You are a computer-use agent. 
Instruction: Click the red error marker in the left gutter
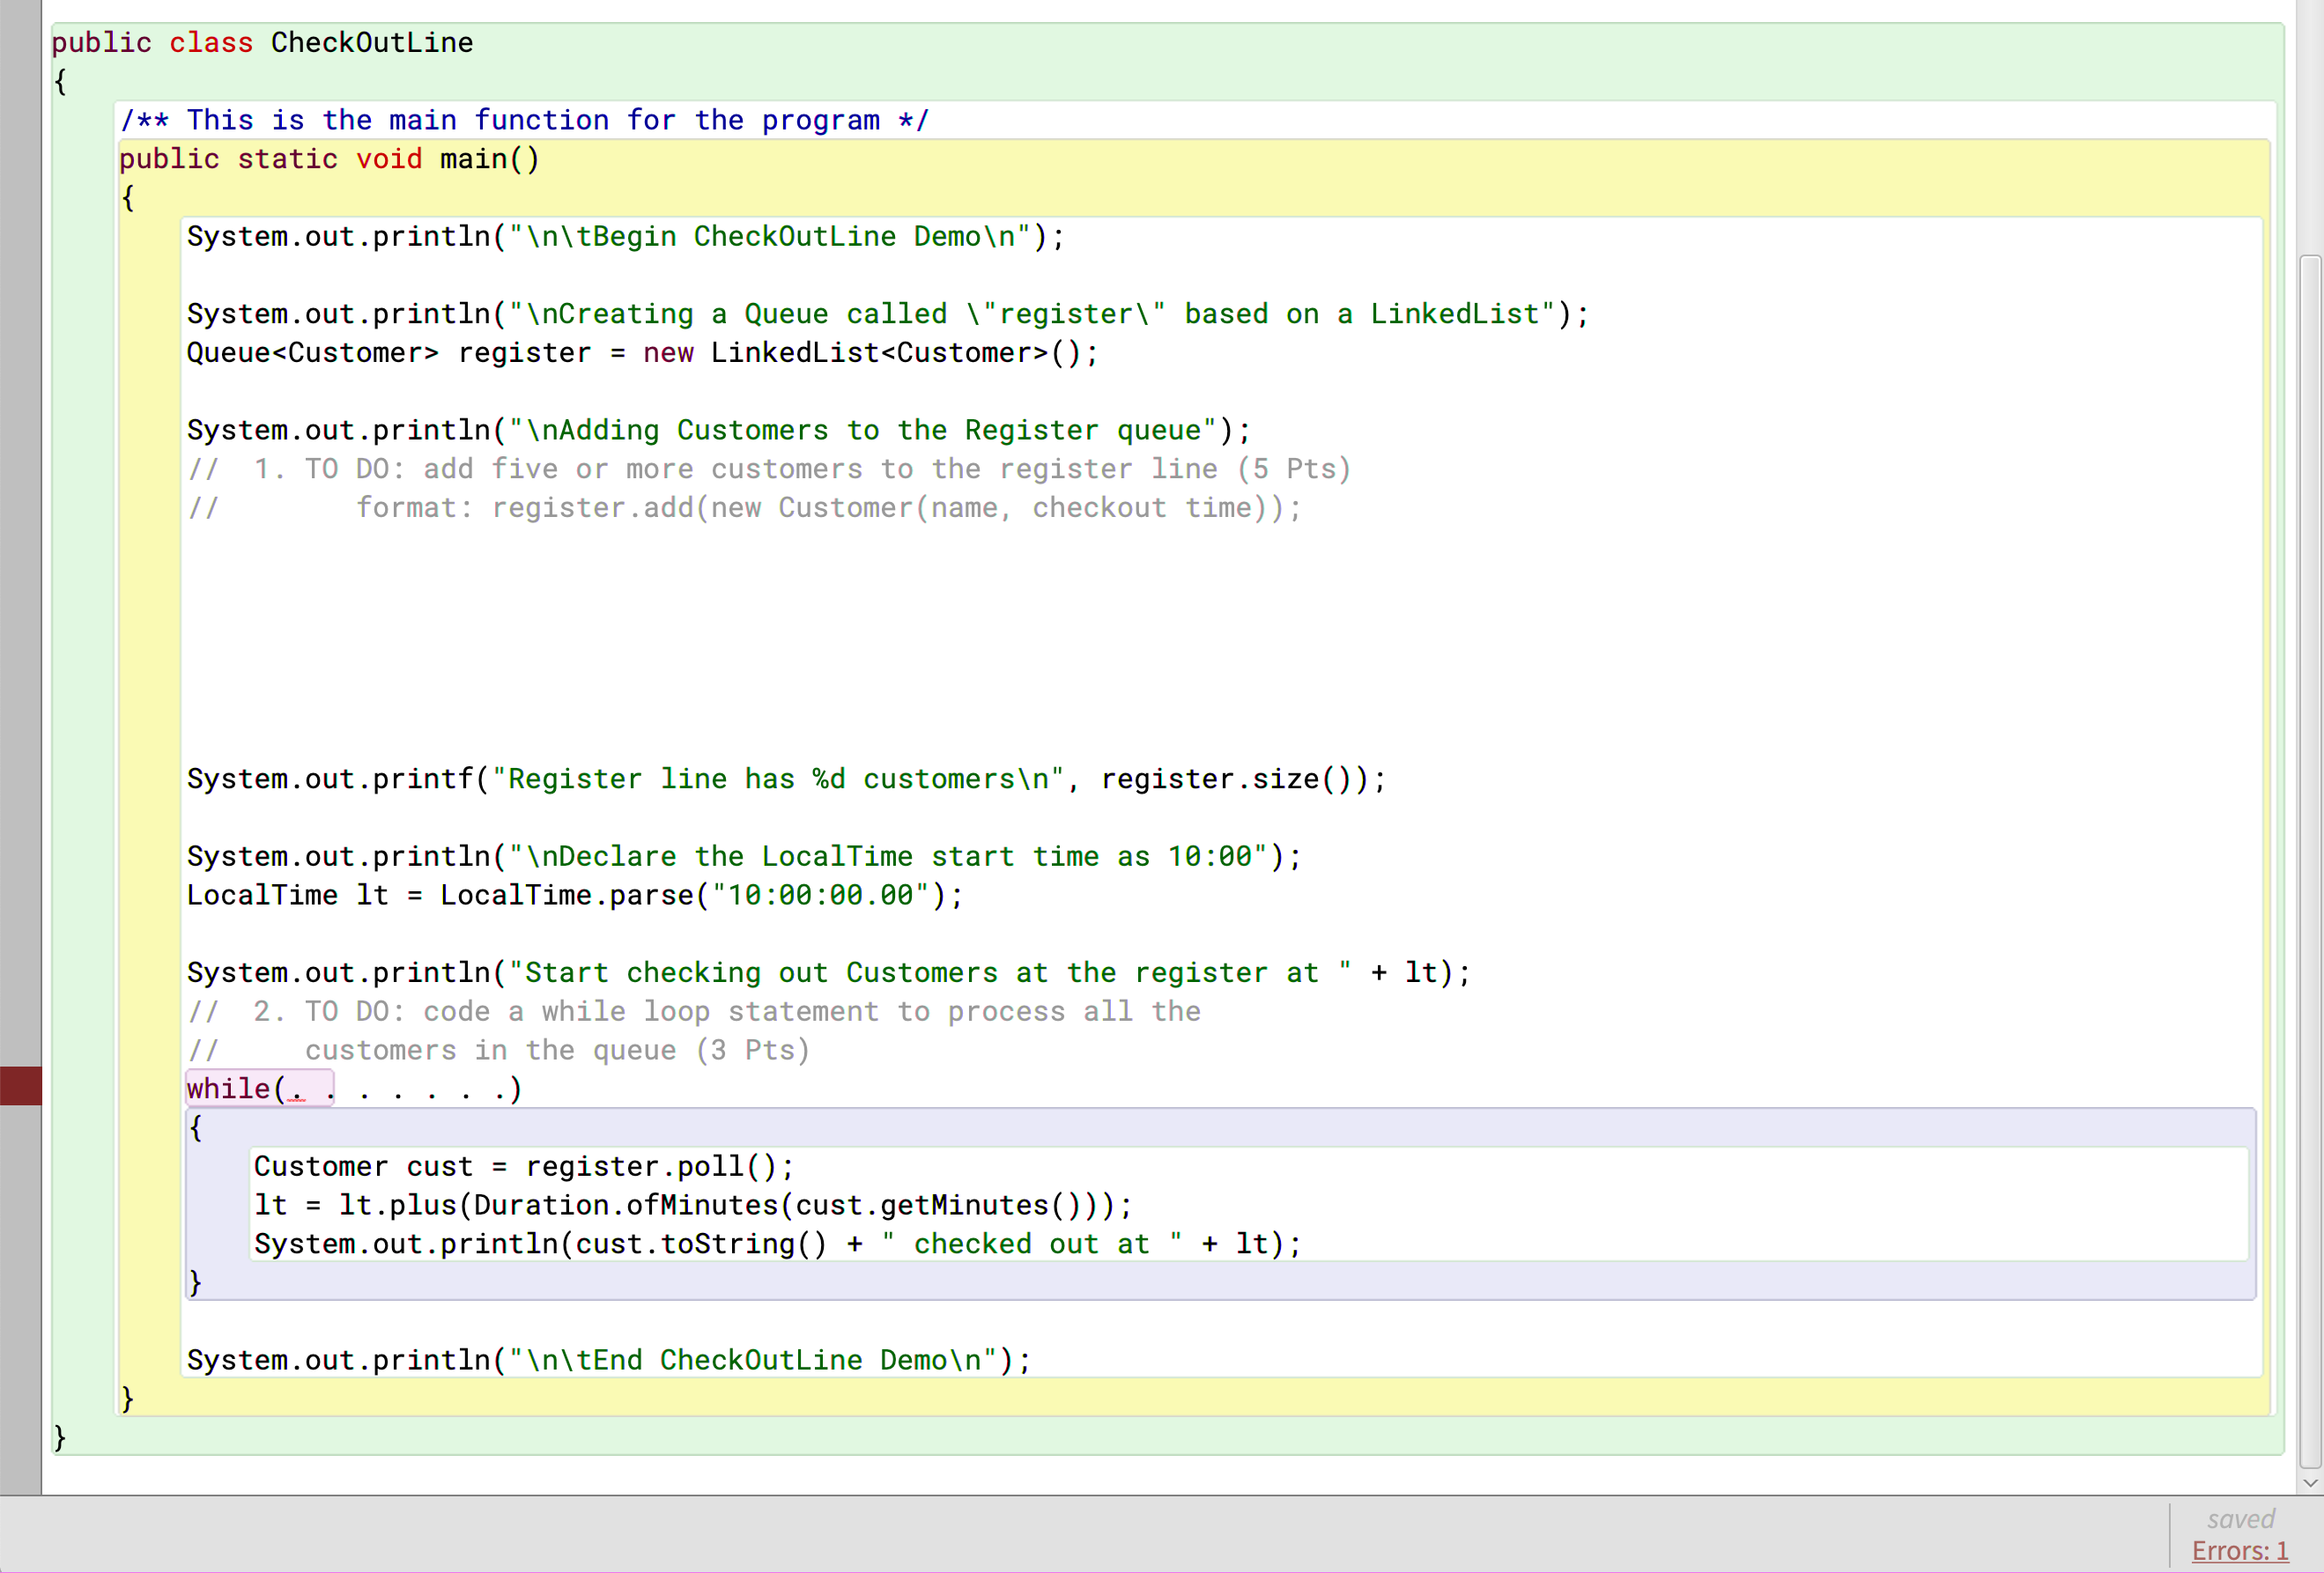[20, 1085]
